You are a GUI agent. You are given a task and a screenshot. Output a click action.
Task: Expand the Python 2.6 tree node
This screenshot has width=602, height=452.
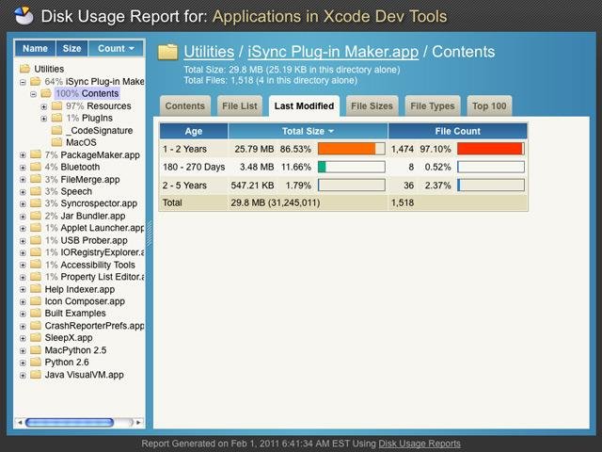click(x=23, y=363)
